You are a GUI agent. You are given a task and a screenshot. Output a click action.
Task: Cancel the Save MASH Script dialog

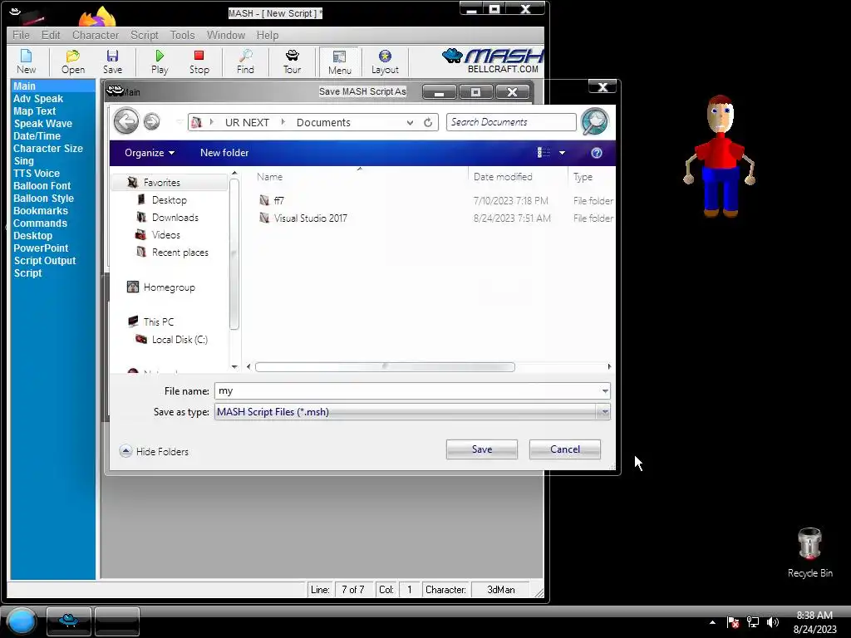(564, 449)
